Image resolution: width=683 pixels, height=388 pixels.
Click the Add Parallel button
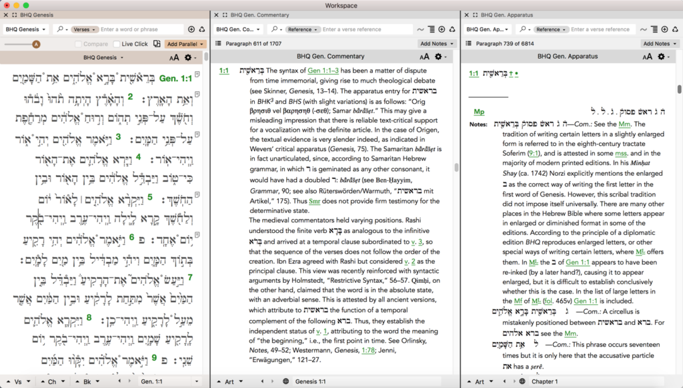tap(184, 43)
